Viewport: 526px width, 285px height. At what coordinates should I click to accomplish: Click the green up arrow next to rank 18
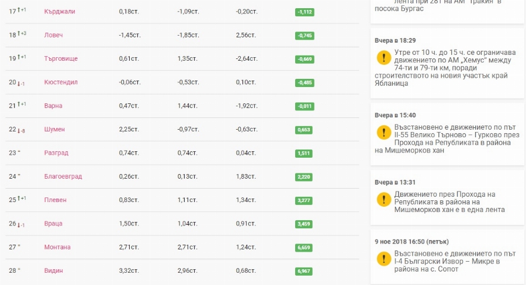pos(19,34)
